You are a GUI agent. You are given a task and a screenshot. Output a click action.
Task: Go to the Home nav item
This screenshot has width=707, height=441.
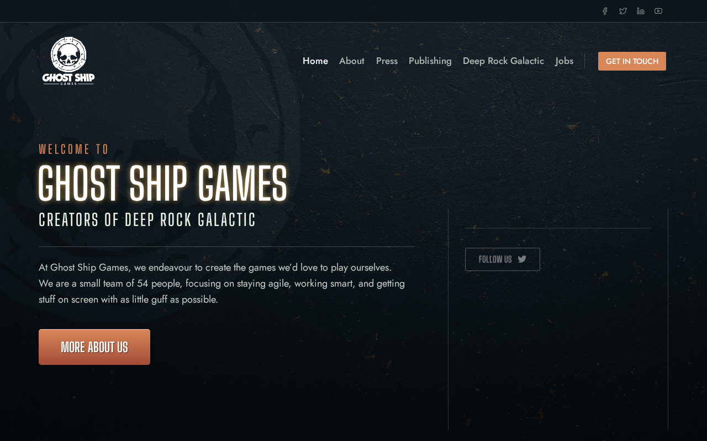click(x=315, y=61)
